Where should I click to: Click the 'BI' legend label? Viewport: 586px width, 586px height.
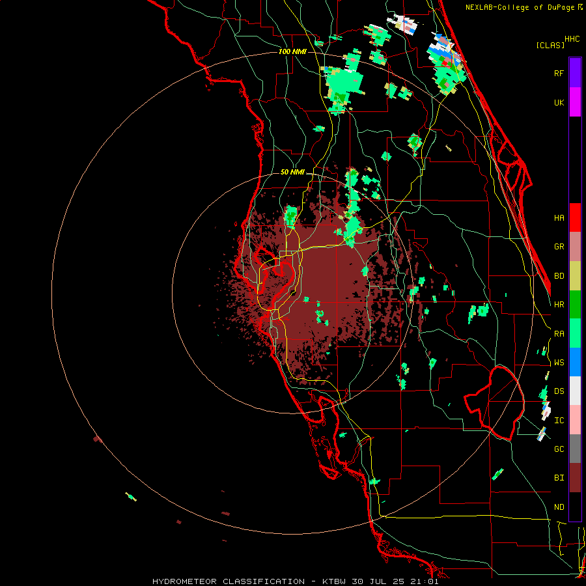(559, 478)
